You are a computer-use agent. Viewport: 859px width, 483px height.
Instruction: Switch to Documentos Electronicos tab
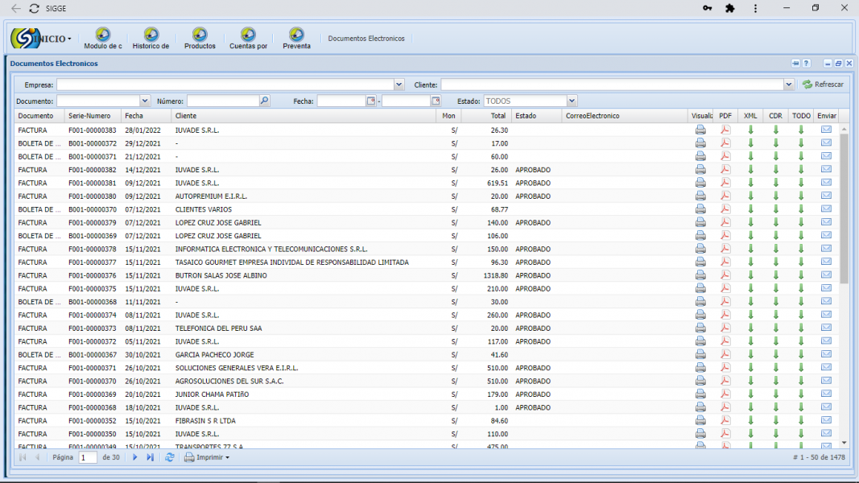pos(366,39)
